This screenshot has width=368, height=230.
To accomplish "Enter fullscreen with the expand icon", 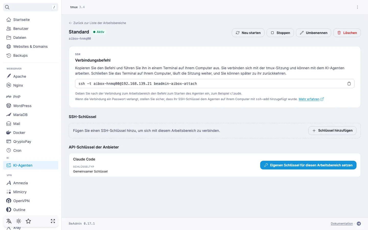I will point(53,221).
